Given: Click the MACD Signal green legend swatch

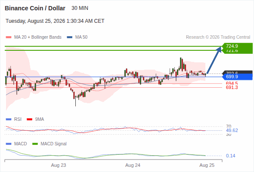Looking at the screenshot, I should point(35,144).
